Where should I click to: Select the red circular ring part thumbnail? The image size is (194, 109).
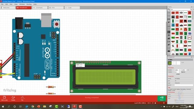tap(185, 42)
